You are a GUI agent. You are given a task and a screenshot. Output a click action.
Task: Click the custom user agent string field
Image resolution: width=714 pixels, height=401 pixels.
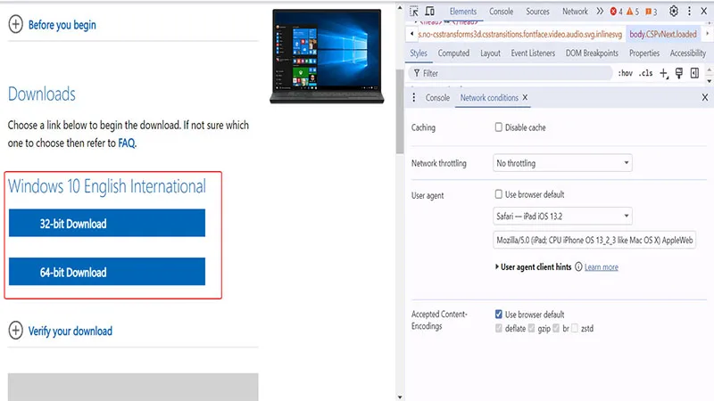(x=594, y=240)
